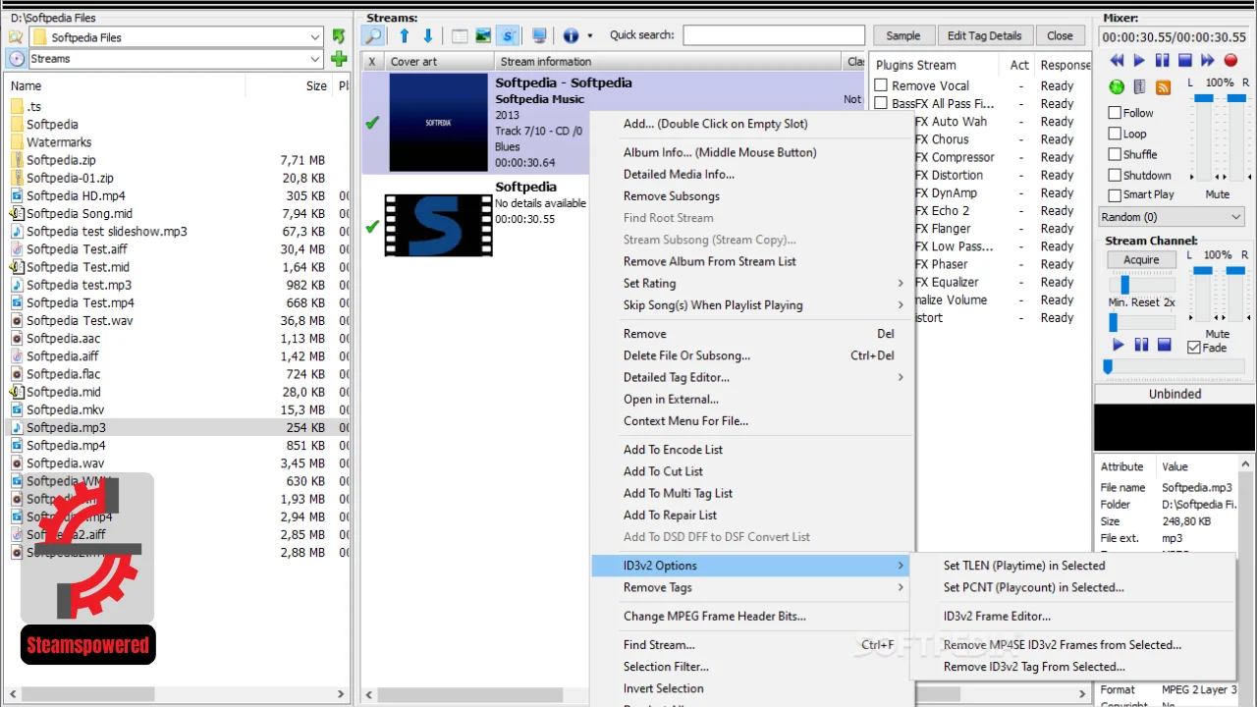The height and width of the screenshot is (707, 1257).
Task: Move stream down with blue down arrow
Action: (x=428, y=36)
